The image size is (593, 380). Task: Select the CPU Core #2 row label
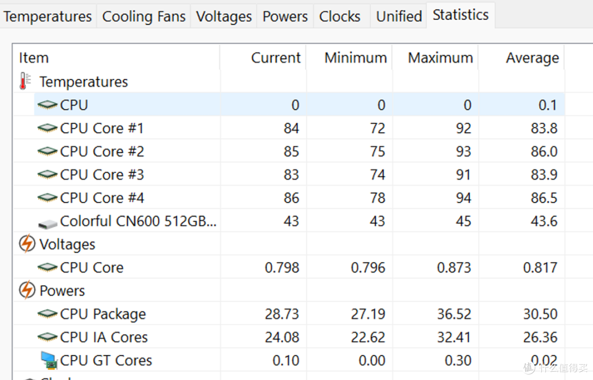pyautogui.click(x=102, y=151)
